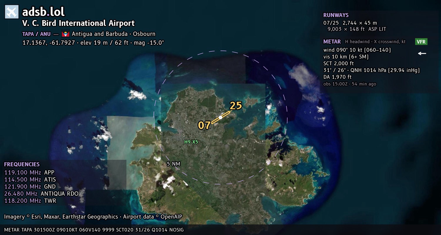
Task: Click the Antigua and Barbuda · Osbourn location text
Action: point(113,34)
